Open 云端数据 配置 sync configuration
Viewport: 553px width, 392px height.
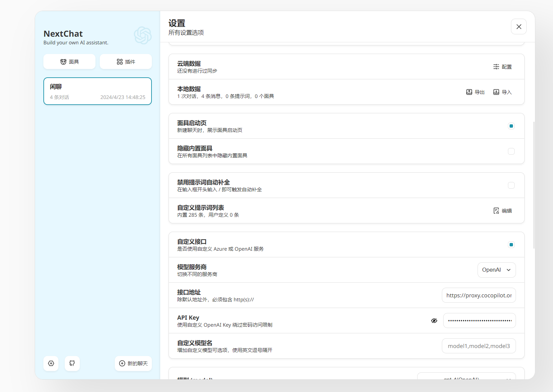click(502, 67)
